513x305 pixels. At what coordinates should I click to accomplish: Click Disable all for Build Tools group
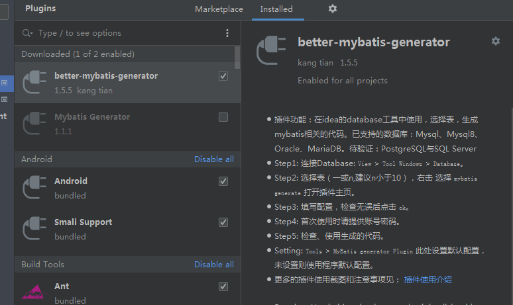point(213,265)
